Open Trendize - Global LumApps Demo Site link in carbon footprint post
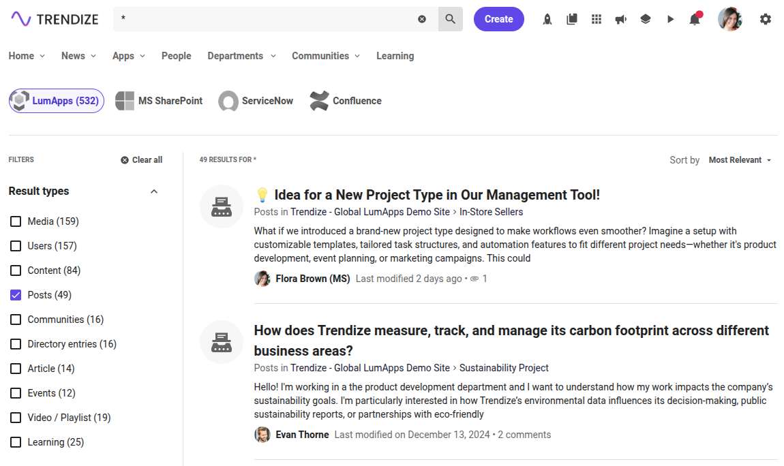Viewport: 784px width, 466px height. click(370, 368)
